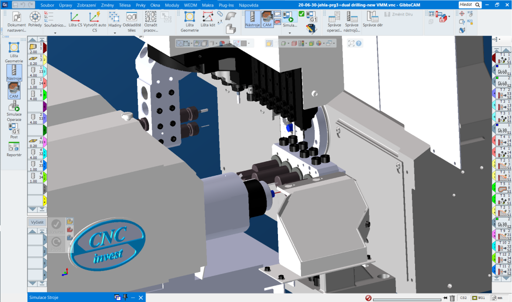Click the Simulace Operace sidebar icon
Screen dimensions: 512x302
click(x=14, y=111)
